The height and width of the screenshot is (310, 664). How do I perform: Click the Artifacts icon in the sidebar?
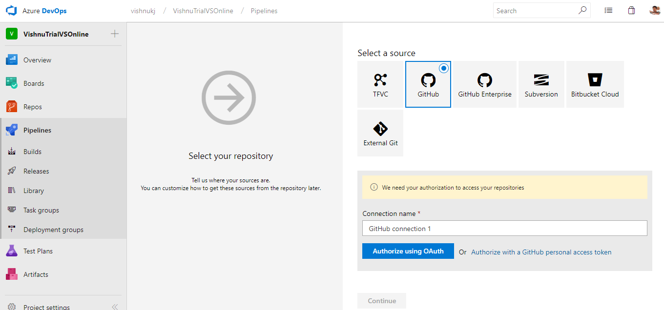tap(12, 274)
